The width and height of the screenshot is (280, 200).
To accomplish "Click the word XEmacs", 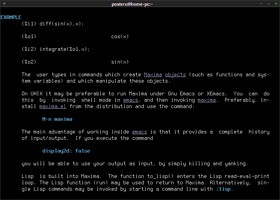I will point(216,94).
